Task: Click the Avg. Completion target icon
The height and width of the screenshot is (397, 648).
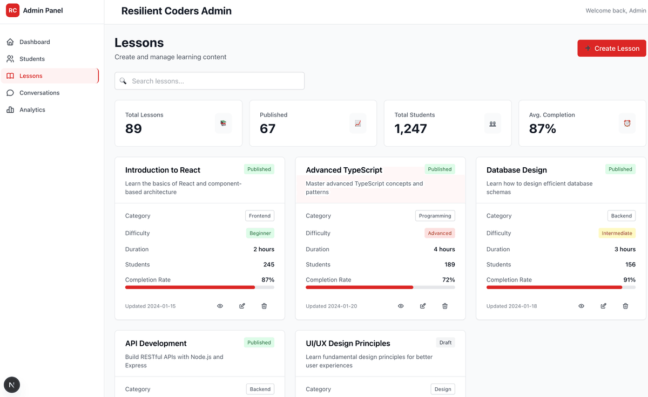Action: [x=626, y=123]
